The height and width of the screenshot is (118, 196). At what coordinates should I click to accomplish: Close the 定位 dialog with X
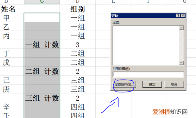(x=183, y=15)
